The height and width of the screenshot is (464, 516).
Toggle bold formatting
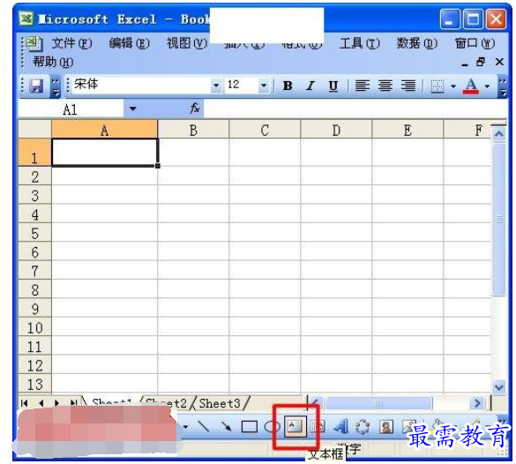pos(288,86)
